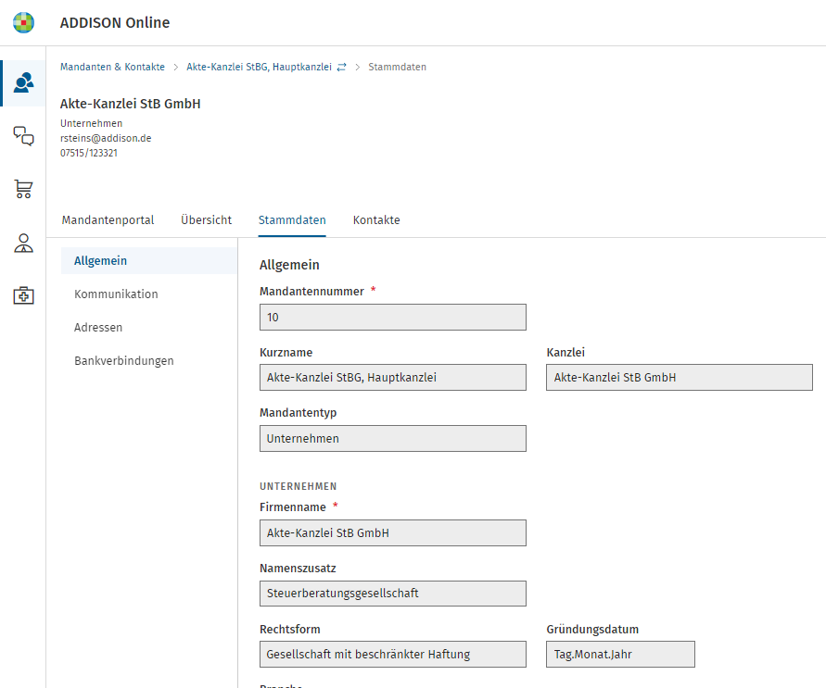Image resolution: width=826 pixels, height=688 pixels.
Task: Click the Unternehmen text under the heading
Action: [91, 123]
